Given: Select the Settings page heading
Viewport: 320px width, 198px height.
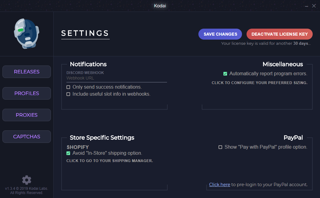Looking at the screenshot, I should (85, 33).
